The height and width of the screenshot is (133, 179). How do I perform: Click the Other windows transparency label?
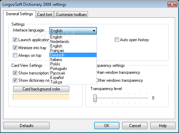point(120,80)
